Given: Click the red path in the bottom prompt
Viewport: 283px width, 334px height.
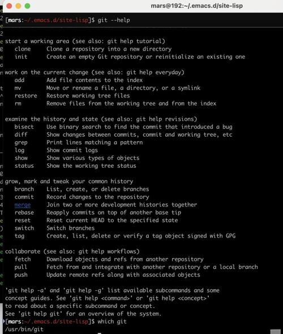Looking at the screenshot, I should [56, 322].
